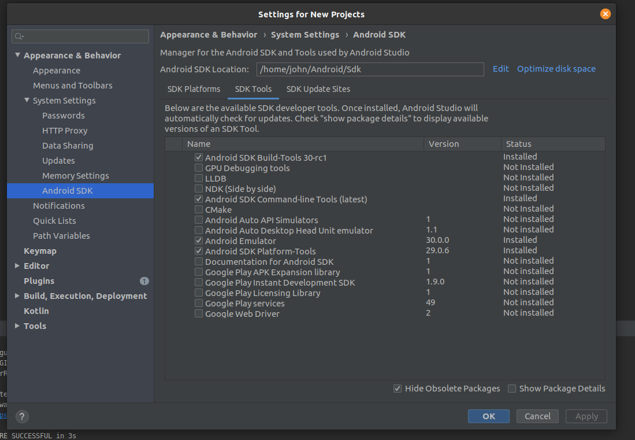
Task: Check Android Auto API Simulators
Action: (x=198, y=220)
